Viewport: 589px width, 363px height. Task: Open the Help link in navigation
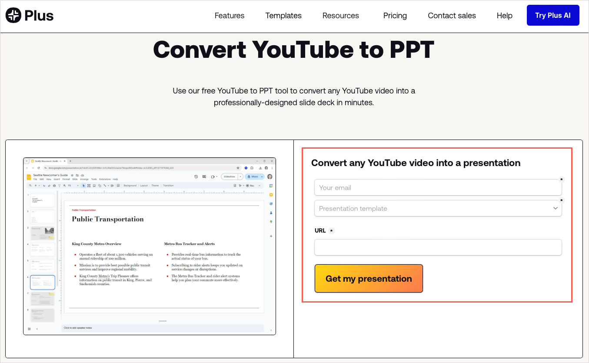[505, 16]
